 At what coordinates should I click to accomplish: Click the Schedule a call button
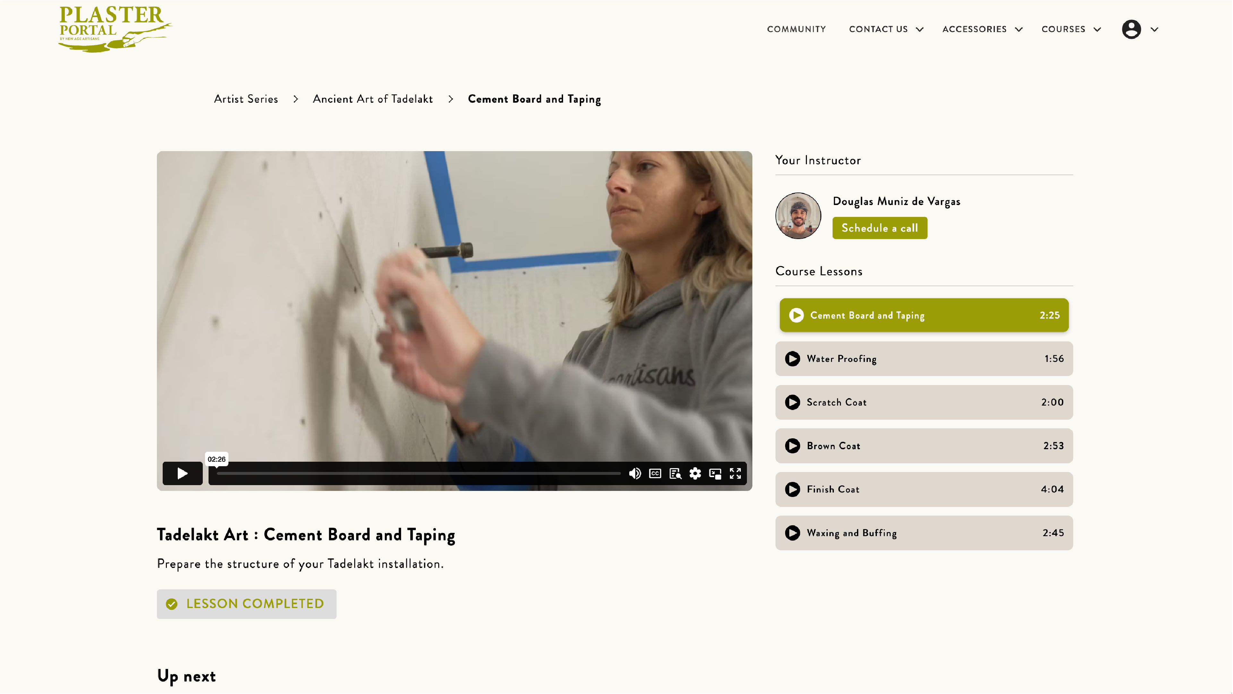(879, 228)
